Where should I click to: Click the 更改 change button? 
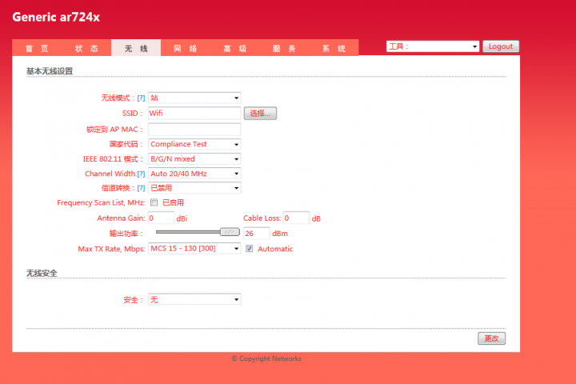pyautogui.click(x=491, y=338)
